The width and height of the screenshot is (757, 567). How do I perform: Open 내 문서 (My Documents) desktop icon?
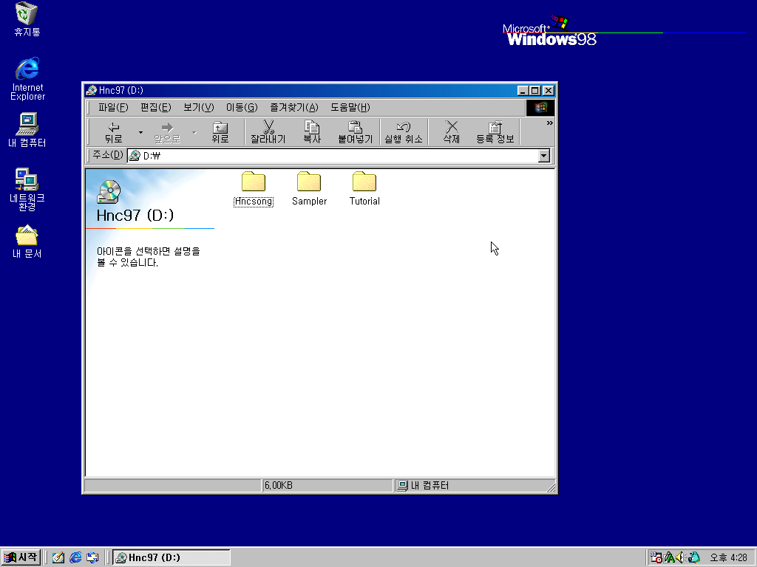tap(27, 241)
